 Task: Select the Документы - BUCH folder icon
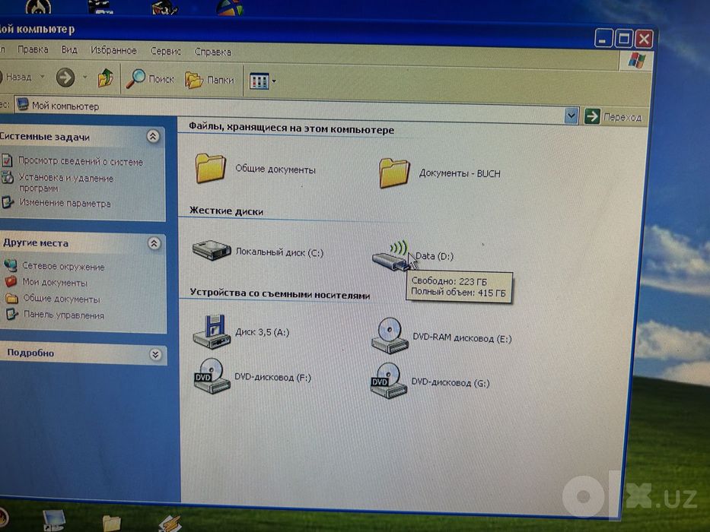coord(394,173)
